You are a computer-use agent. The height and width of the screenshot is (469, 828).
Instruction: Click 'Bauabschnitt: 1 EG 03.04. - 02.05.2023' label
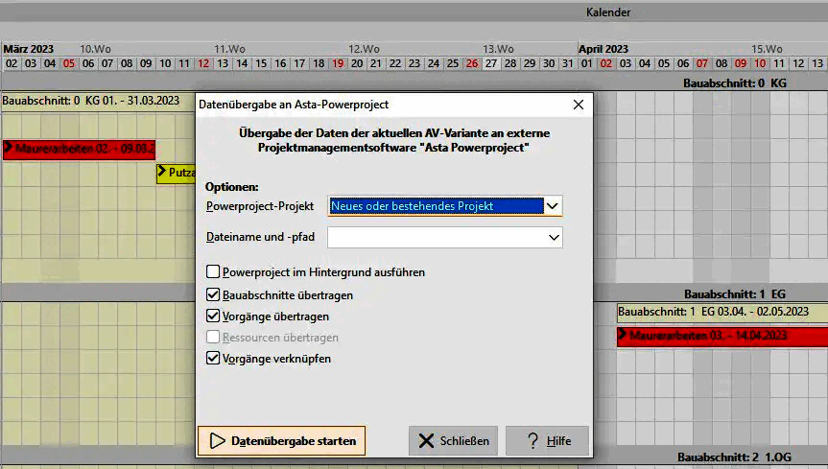(714, 312)
